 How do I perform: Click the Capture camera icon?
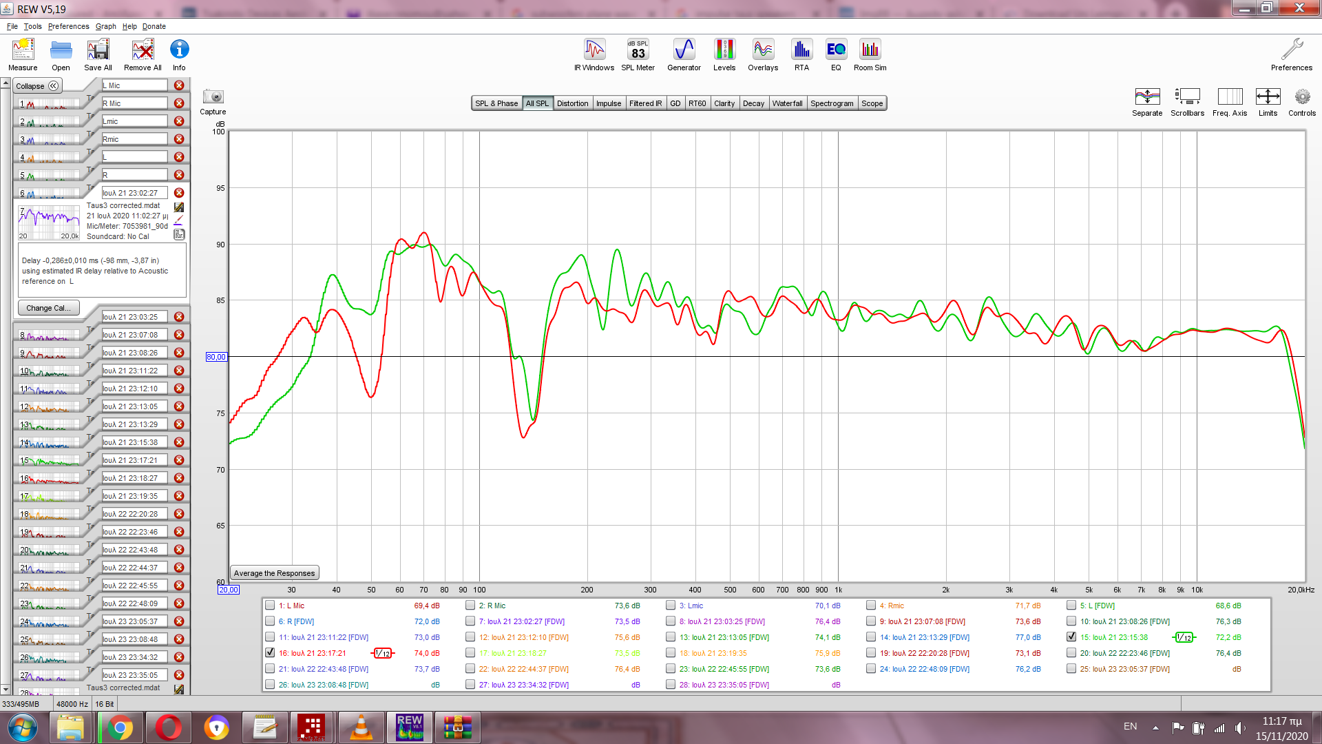tap(213, 97)
